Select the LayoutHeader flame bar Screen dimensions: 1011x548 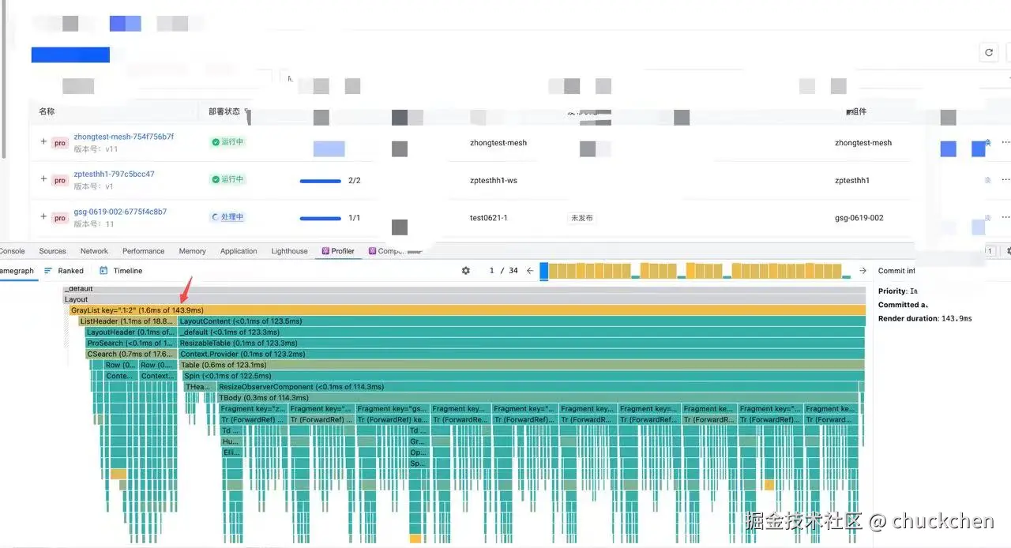coord(130,332)
